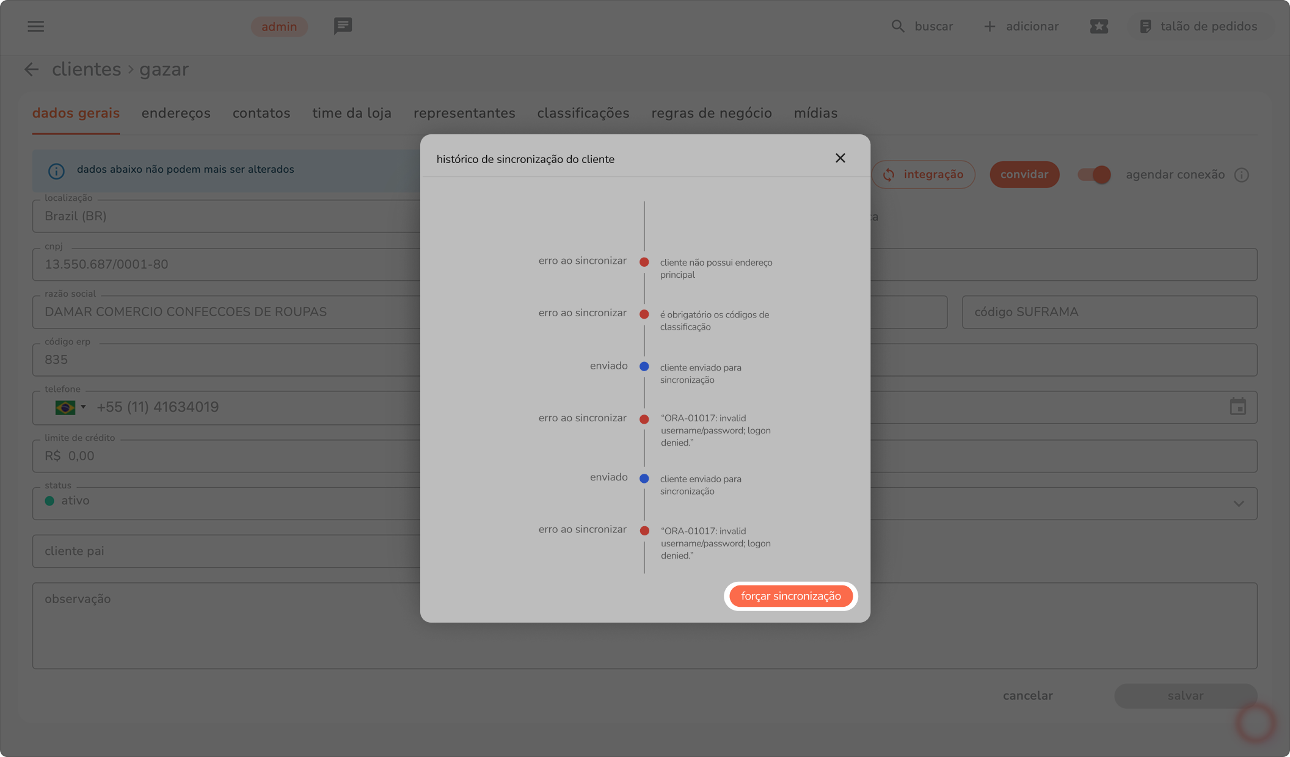Image resolution: width=1290 pixels, height=757 pixels.
Task: Click the código SUFRAMA input field
Action: (1109, 312)
